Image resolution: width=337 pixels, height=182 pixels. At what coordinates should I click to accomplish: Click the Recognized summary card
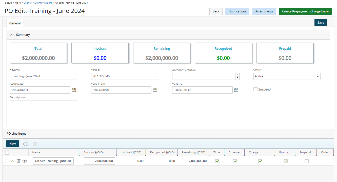(223, 53)
